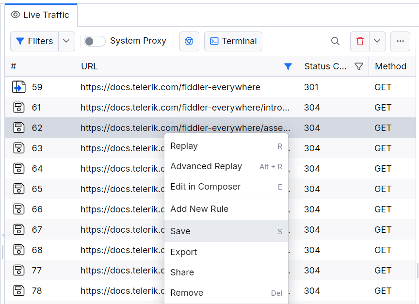Click the blue filter icon on URL column
The height and width of the screenshot is (304, 419).
click(x=288, y=66)
